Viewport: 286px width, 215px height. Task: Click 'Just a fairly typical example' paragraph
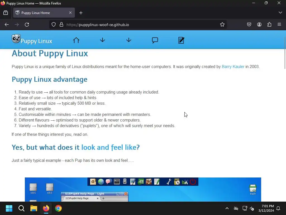[73, 160]
